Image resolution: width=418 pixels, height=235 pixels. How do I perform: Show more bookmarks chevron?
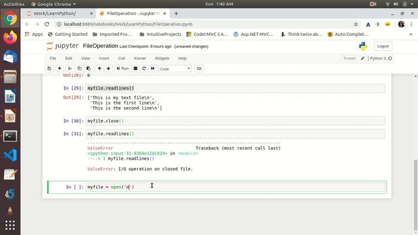(411, 34)
